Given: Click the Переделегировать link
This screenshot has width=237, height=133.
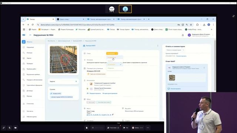Looking at the screenshot, I should (x=95, y=93).
